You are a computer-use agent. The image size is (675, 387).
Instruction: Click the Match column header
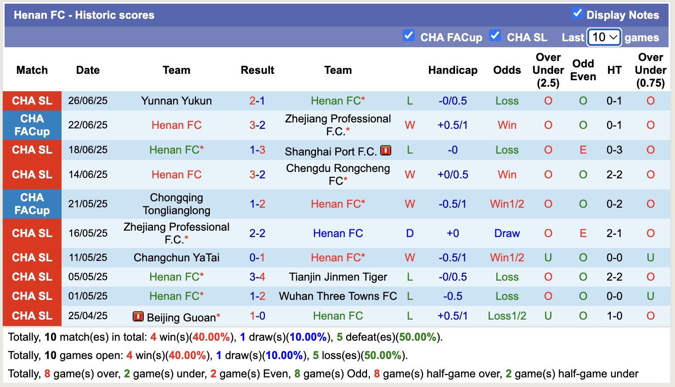[x=32, y=70]
